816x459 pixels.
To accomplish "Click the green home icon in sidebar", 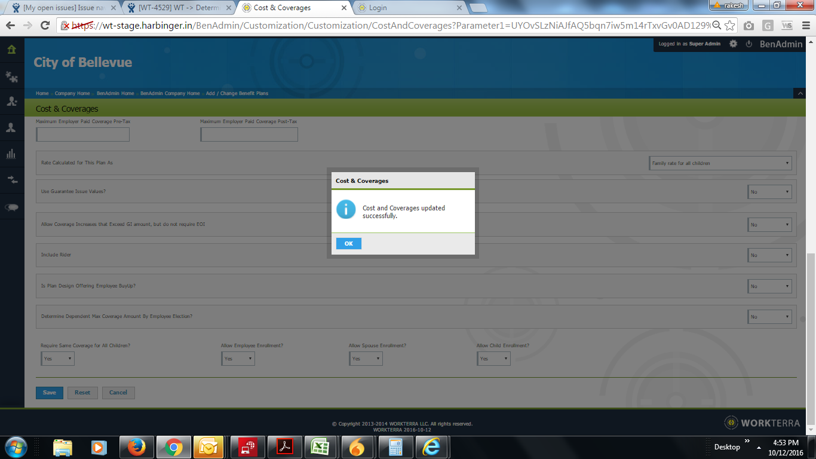I will pyautogui.click(x=11, y=49).
